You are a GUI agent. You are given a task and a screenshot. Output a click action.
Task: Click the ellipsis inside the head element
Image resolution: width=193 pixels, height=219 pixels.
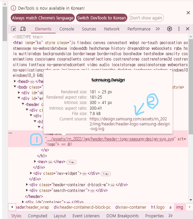[x=32, y=82]
